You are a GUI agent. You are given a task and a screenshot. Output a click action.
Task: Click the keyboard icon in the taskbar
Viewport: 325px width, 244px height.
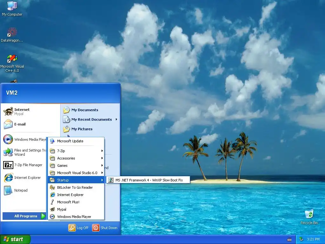pos(289,240)
